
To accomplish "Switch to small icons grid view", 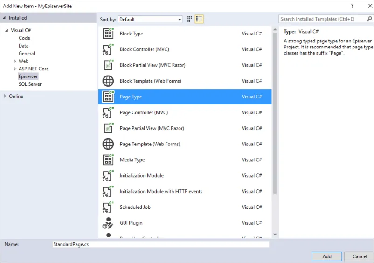I will click(189, 19).
